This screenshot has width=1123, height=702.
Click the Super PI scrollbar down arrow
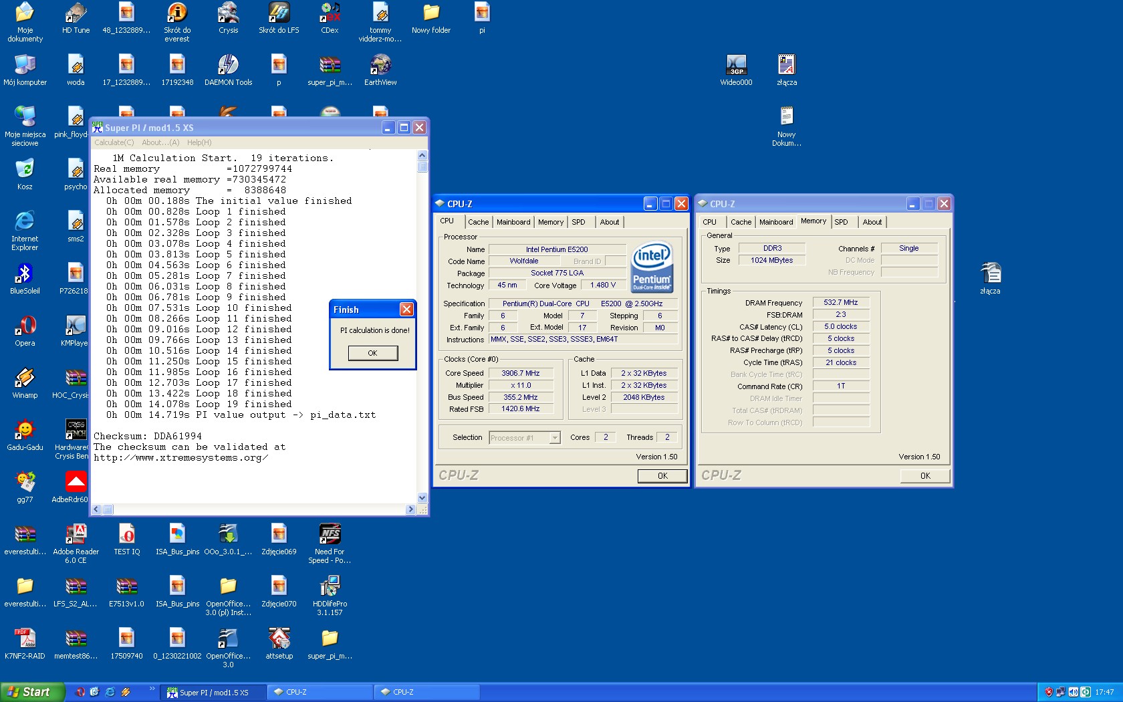click(x=422, y=497)
